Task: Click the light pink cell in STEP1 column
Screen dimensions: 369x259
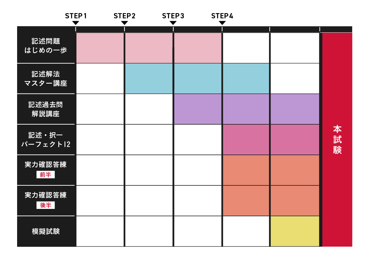Action: click(100, 48)
